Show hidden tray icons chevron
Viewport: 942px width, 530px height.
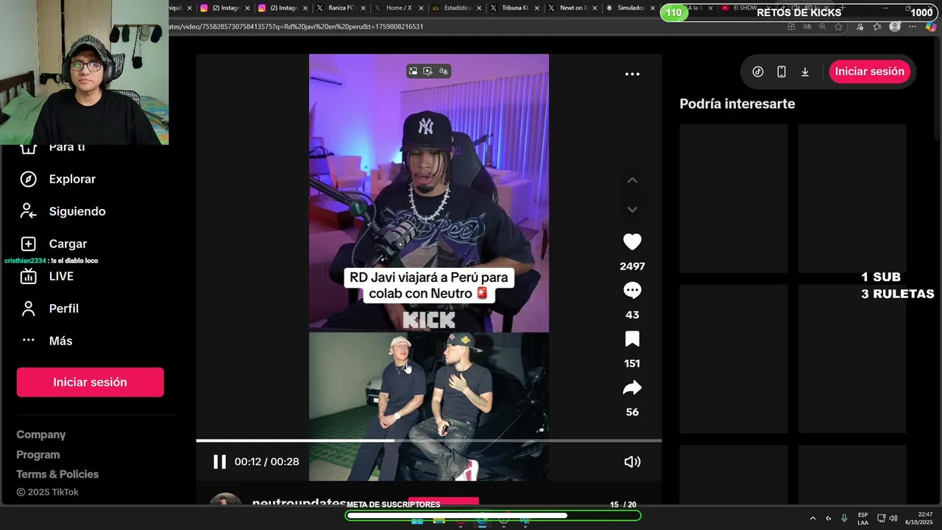click(812, 518)
